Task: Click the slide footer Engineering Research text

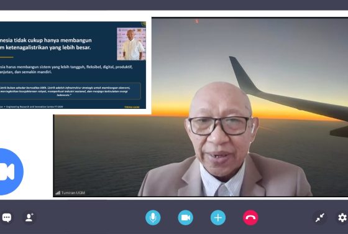Action: tap(34, 106)
